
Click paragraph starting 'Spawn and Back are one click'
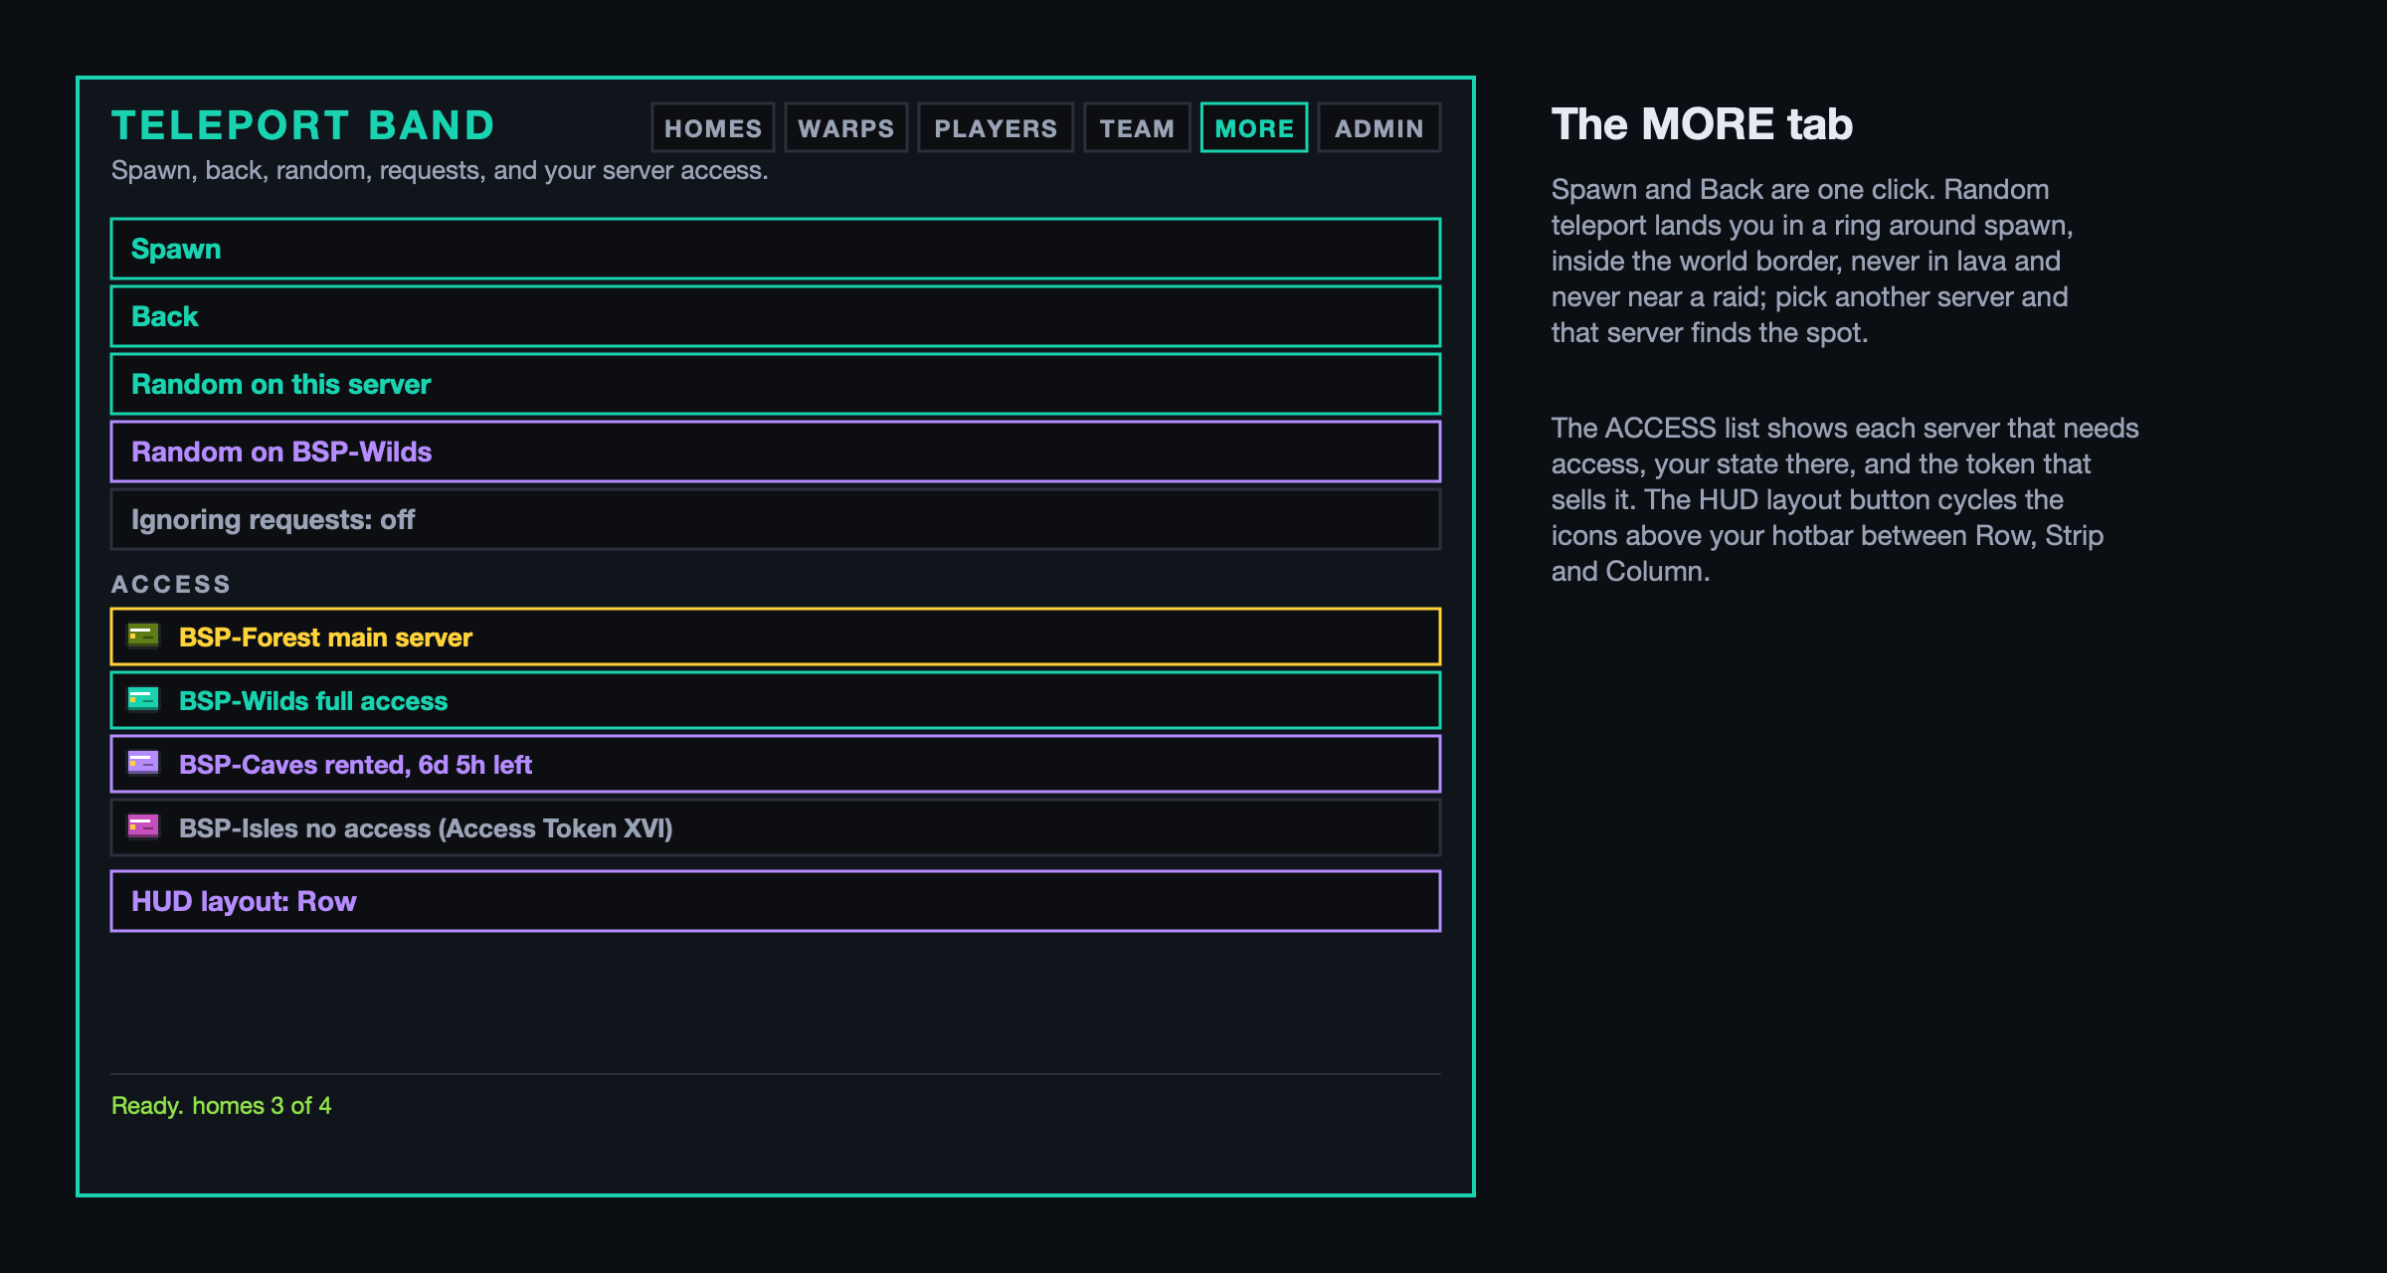[1812, 261]
